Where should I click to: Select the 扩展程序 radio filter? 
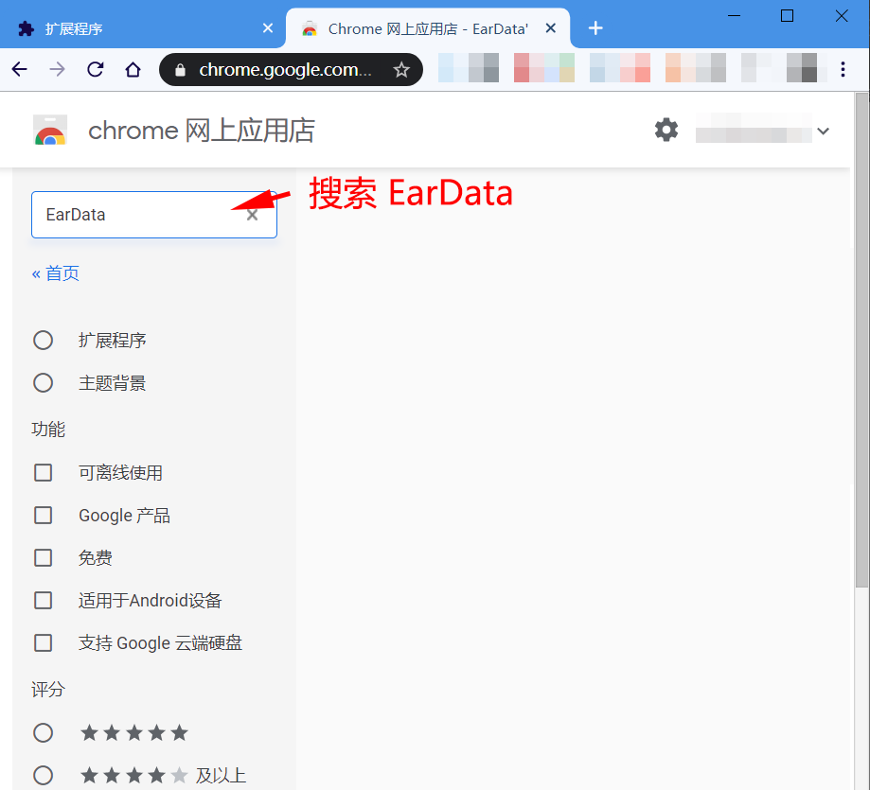pos(44,341)
